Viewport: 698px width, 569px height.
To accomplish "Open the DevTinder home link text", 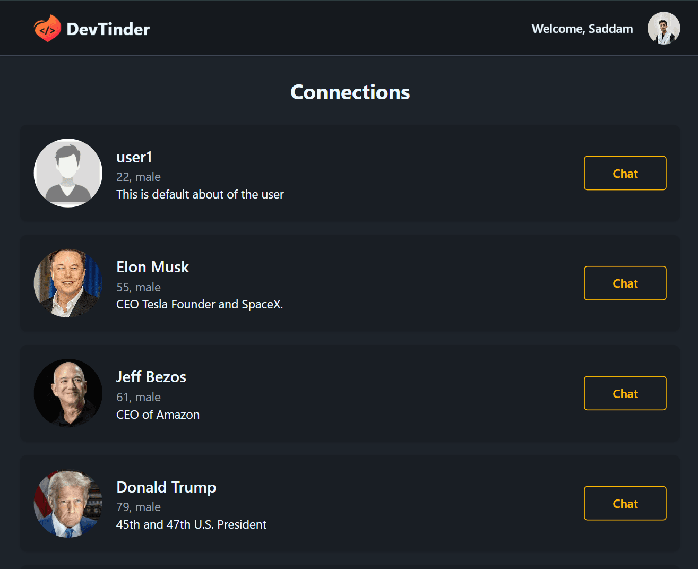I will [x=108, y=29].
